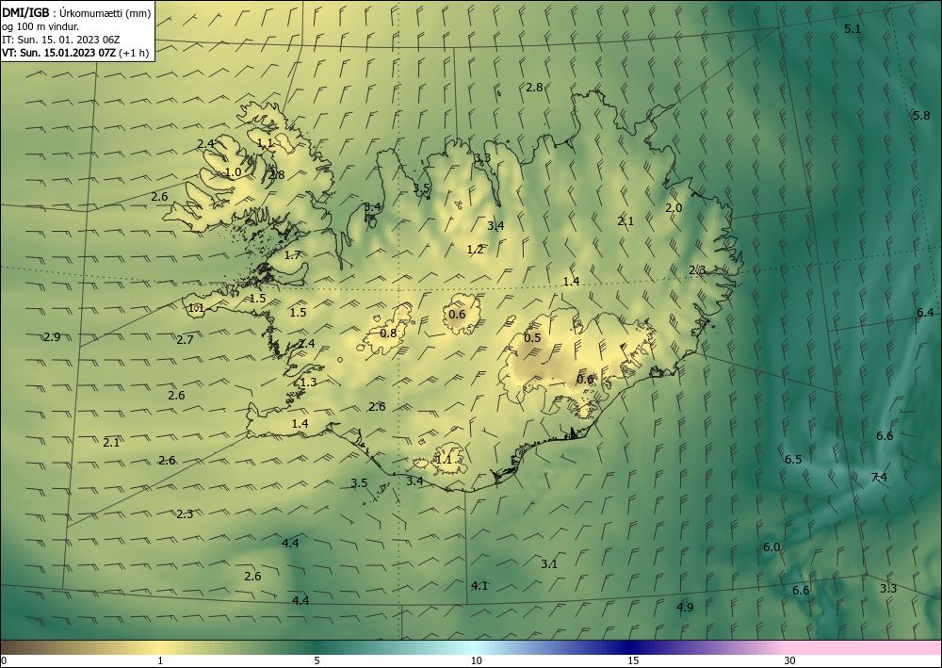Click the map value "3.1"
Screen dimensions: 942x668
[549, 564]
